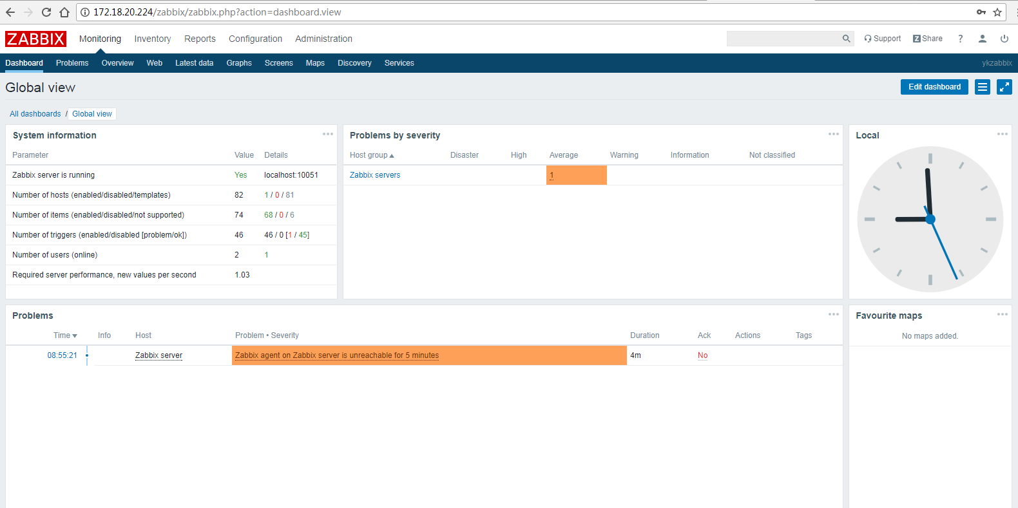Select the Discovery submenu tab

(x=354, y=63)
